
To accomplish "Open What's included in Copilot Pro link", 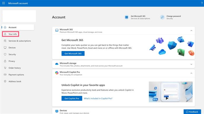I will 98,99.
